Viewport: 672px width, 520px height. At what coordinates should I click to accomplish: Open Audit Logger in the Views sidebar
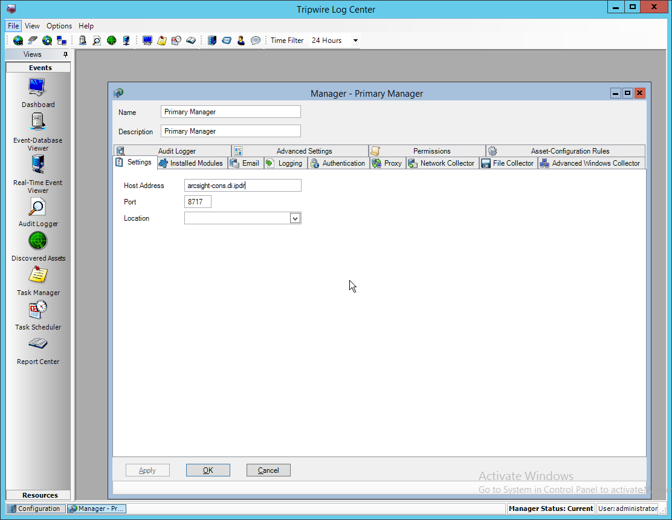click(37, 212)
